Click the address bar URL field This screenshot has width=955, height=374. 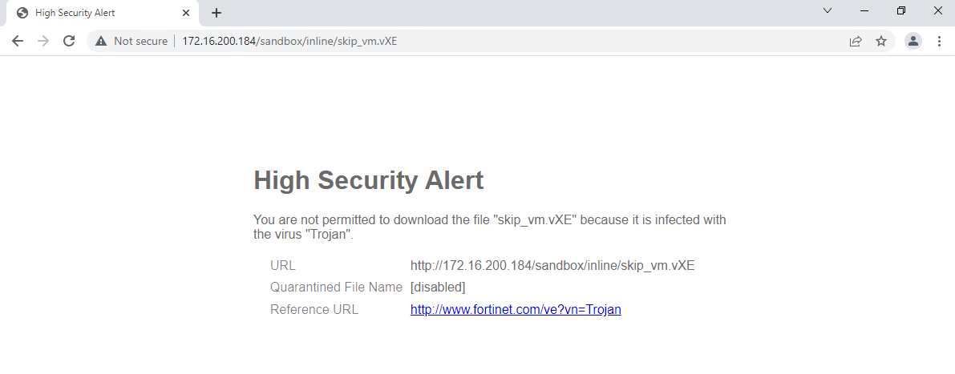481,41
